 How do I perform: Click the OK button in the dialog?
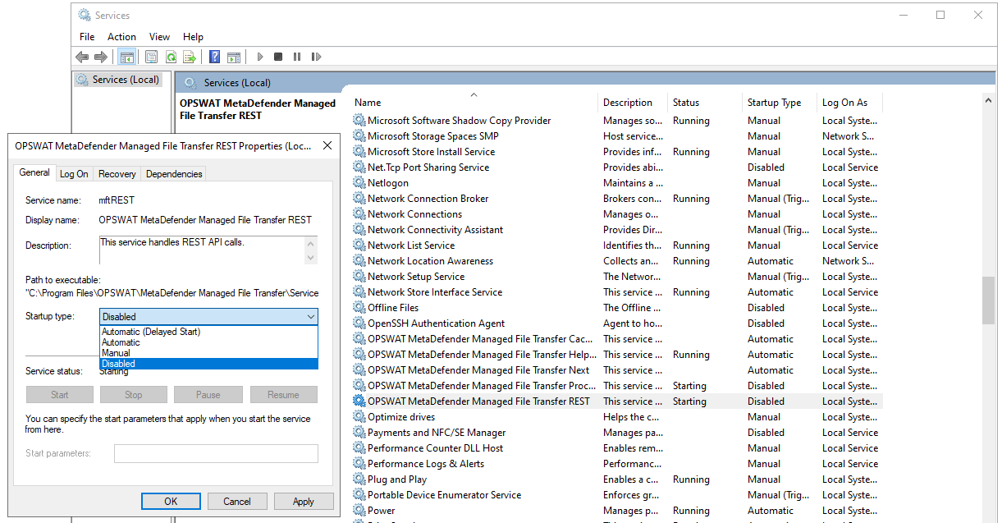click(x=171, y=502)
